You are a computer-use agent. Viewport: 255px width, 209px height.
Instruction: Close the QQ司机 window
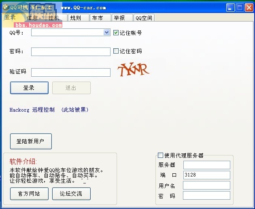point(249,8)
